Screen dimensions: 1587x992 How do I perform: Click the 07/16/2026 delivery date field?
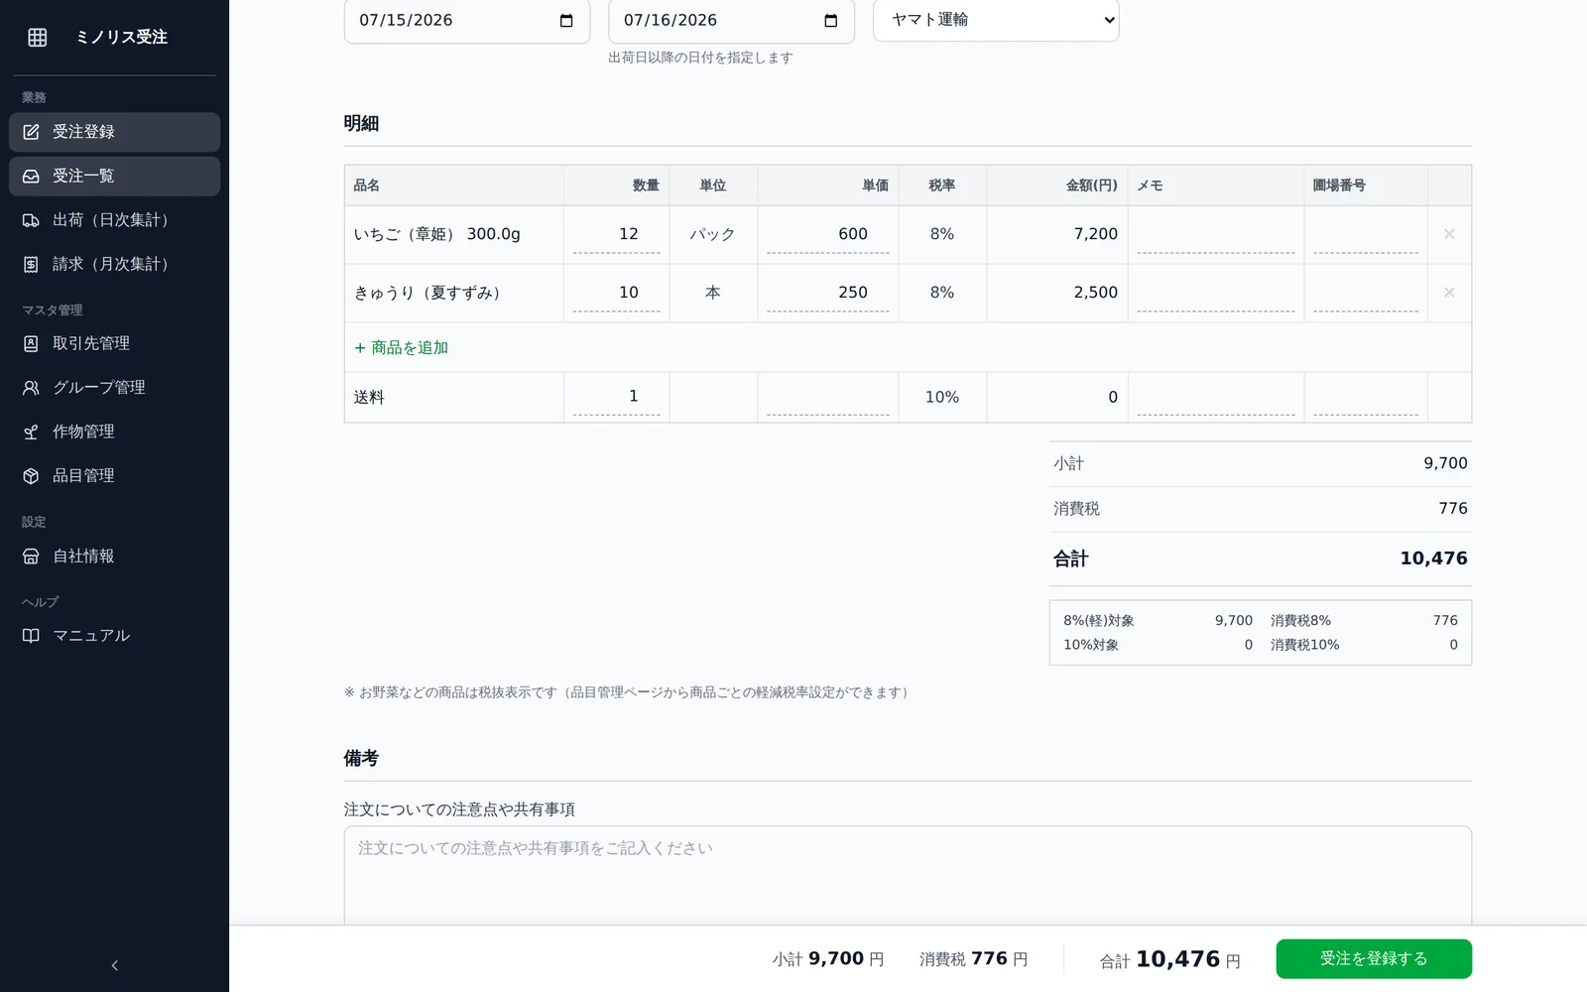point(731,21)
